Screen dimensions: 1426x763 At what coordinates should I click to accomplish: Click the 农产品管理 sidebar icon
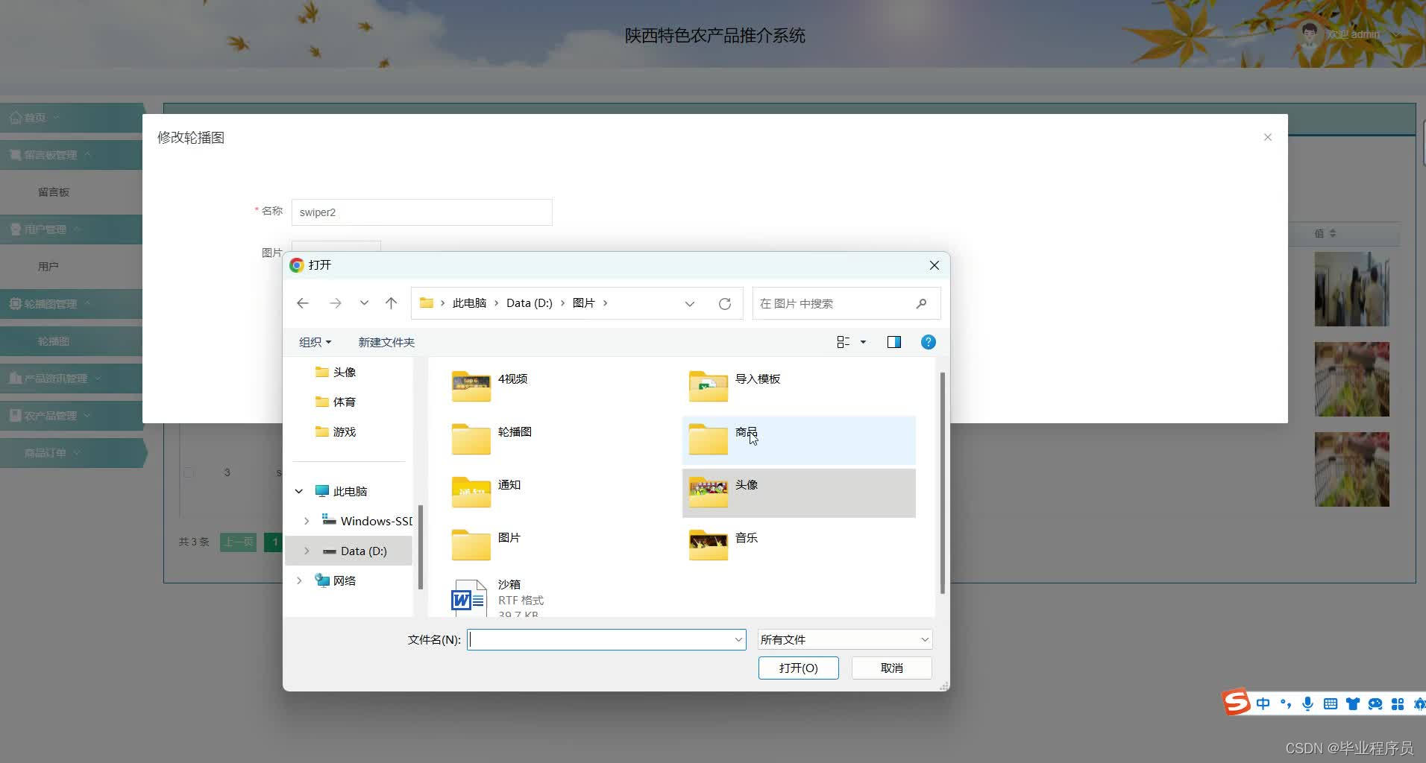click(x=16, y=415)
